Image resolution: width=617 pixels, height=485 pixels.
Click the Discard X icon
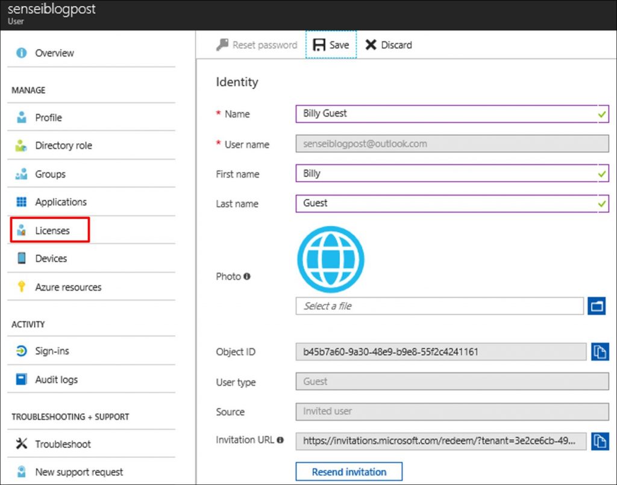tap(371, 45)
